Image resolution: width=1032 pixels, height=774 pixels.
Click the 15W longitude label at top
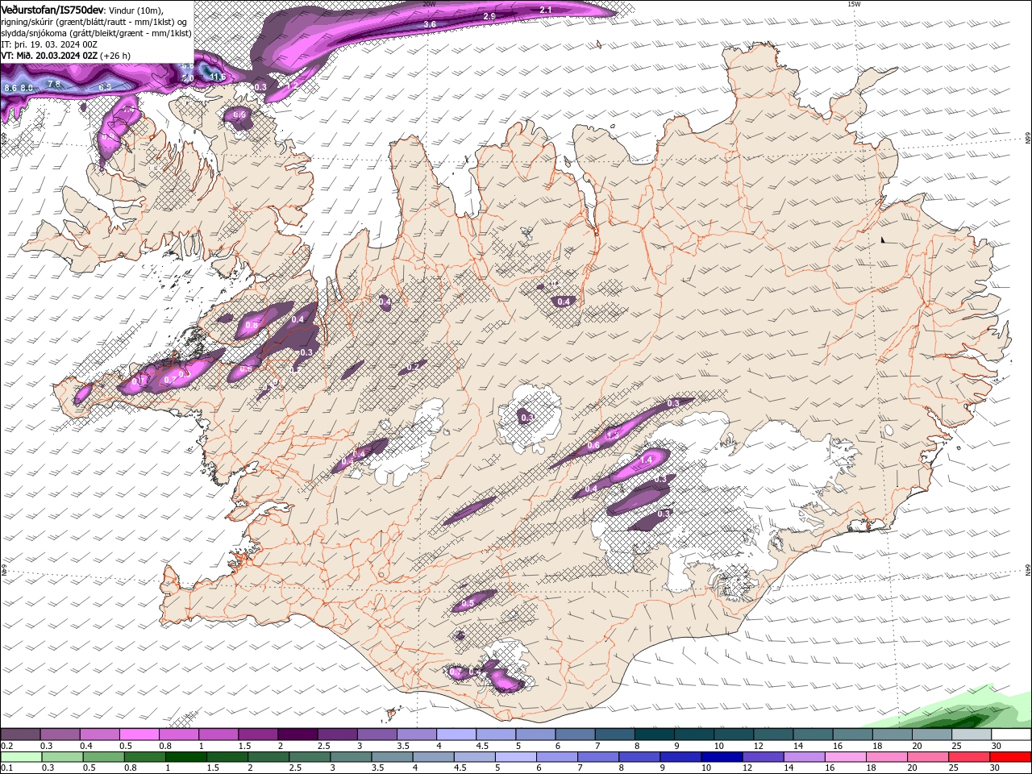click(854, 4)
